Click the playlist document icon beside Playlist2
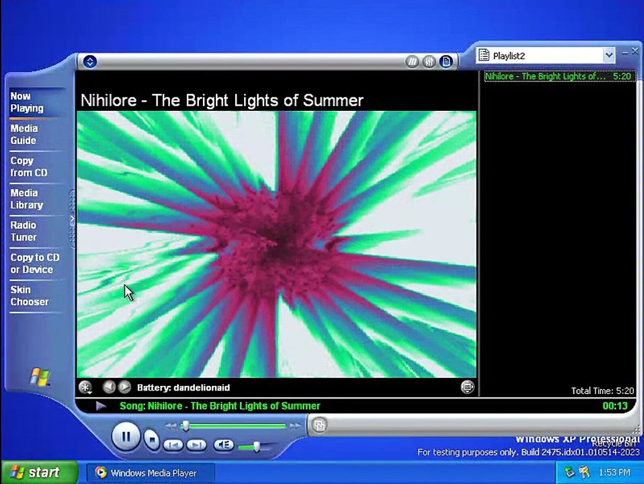644x484 pixels. coord(484,55)
